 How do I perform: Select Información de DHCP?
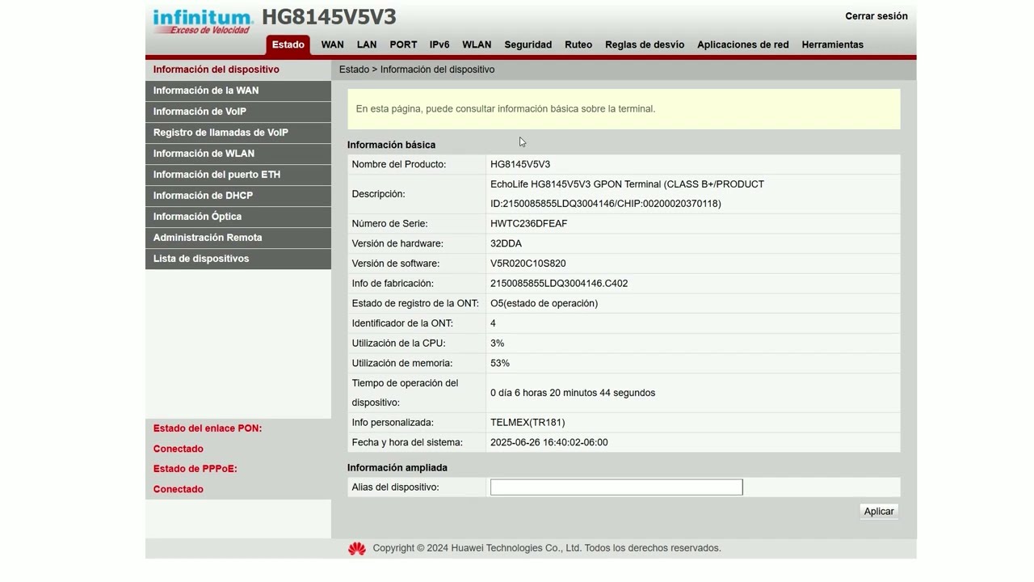(238, 196)
